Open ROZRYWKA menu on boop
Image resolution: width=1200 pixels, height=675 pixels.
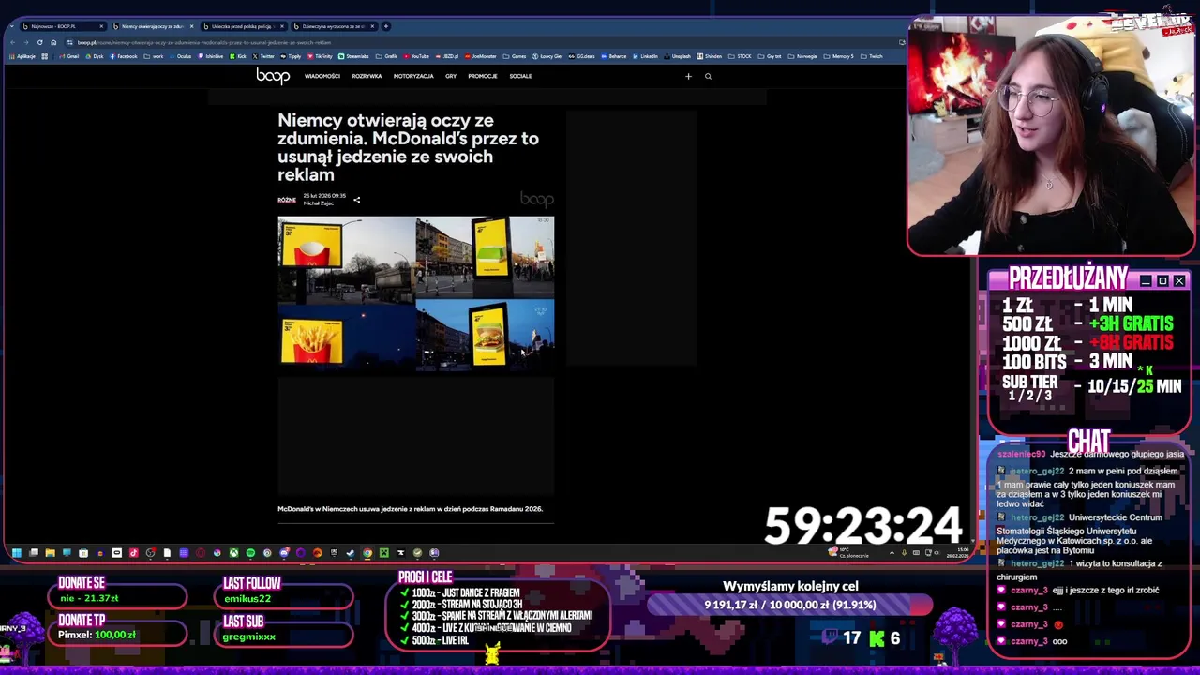[367, 76]
